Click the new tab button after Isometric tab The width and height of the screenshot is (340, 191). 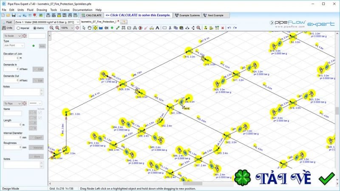[124, 22]
